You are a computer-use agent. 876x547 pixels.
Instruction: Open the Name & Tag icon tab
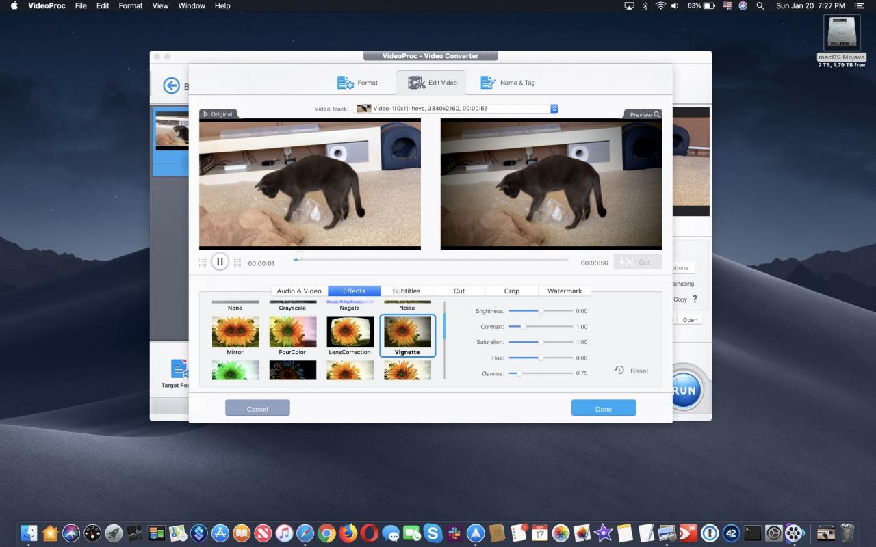point(488,83)
